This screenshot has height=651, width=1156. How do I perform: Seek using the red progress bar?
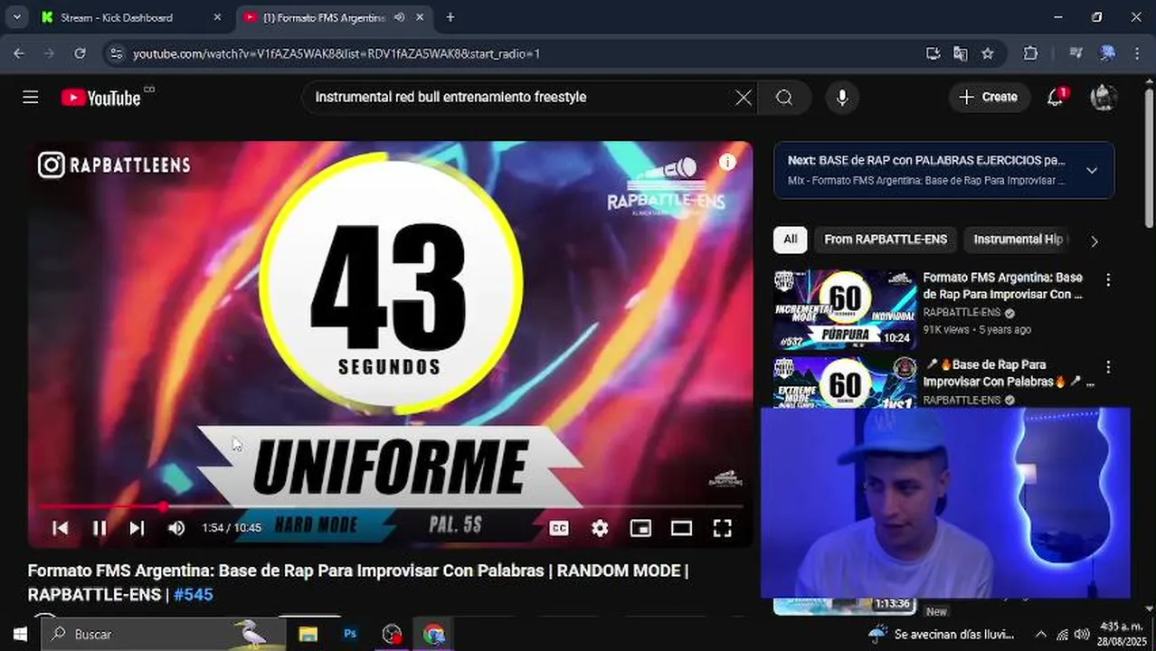point(389,506)
